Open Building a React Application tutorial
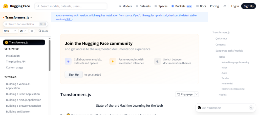This screenshot has height=115, width=259. (23, 94)
